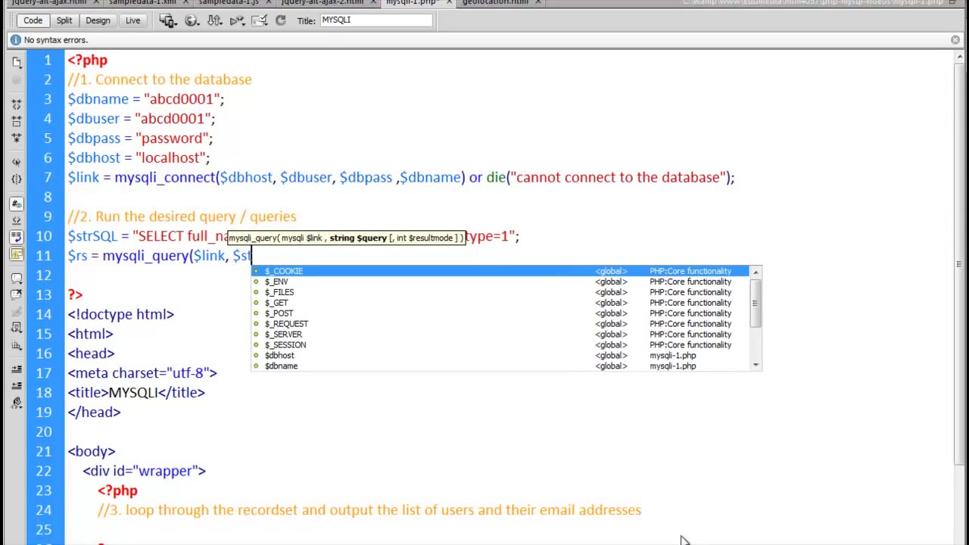
Task: Click the Apply Comment icon
Action: (x=17, y=278)
